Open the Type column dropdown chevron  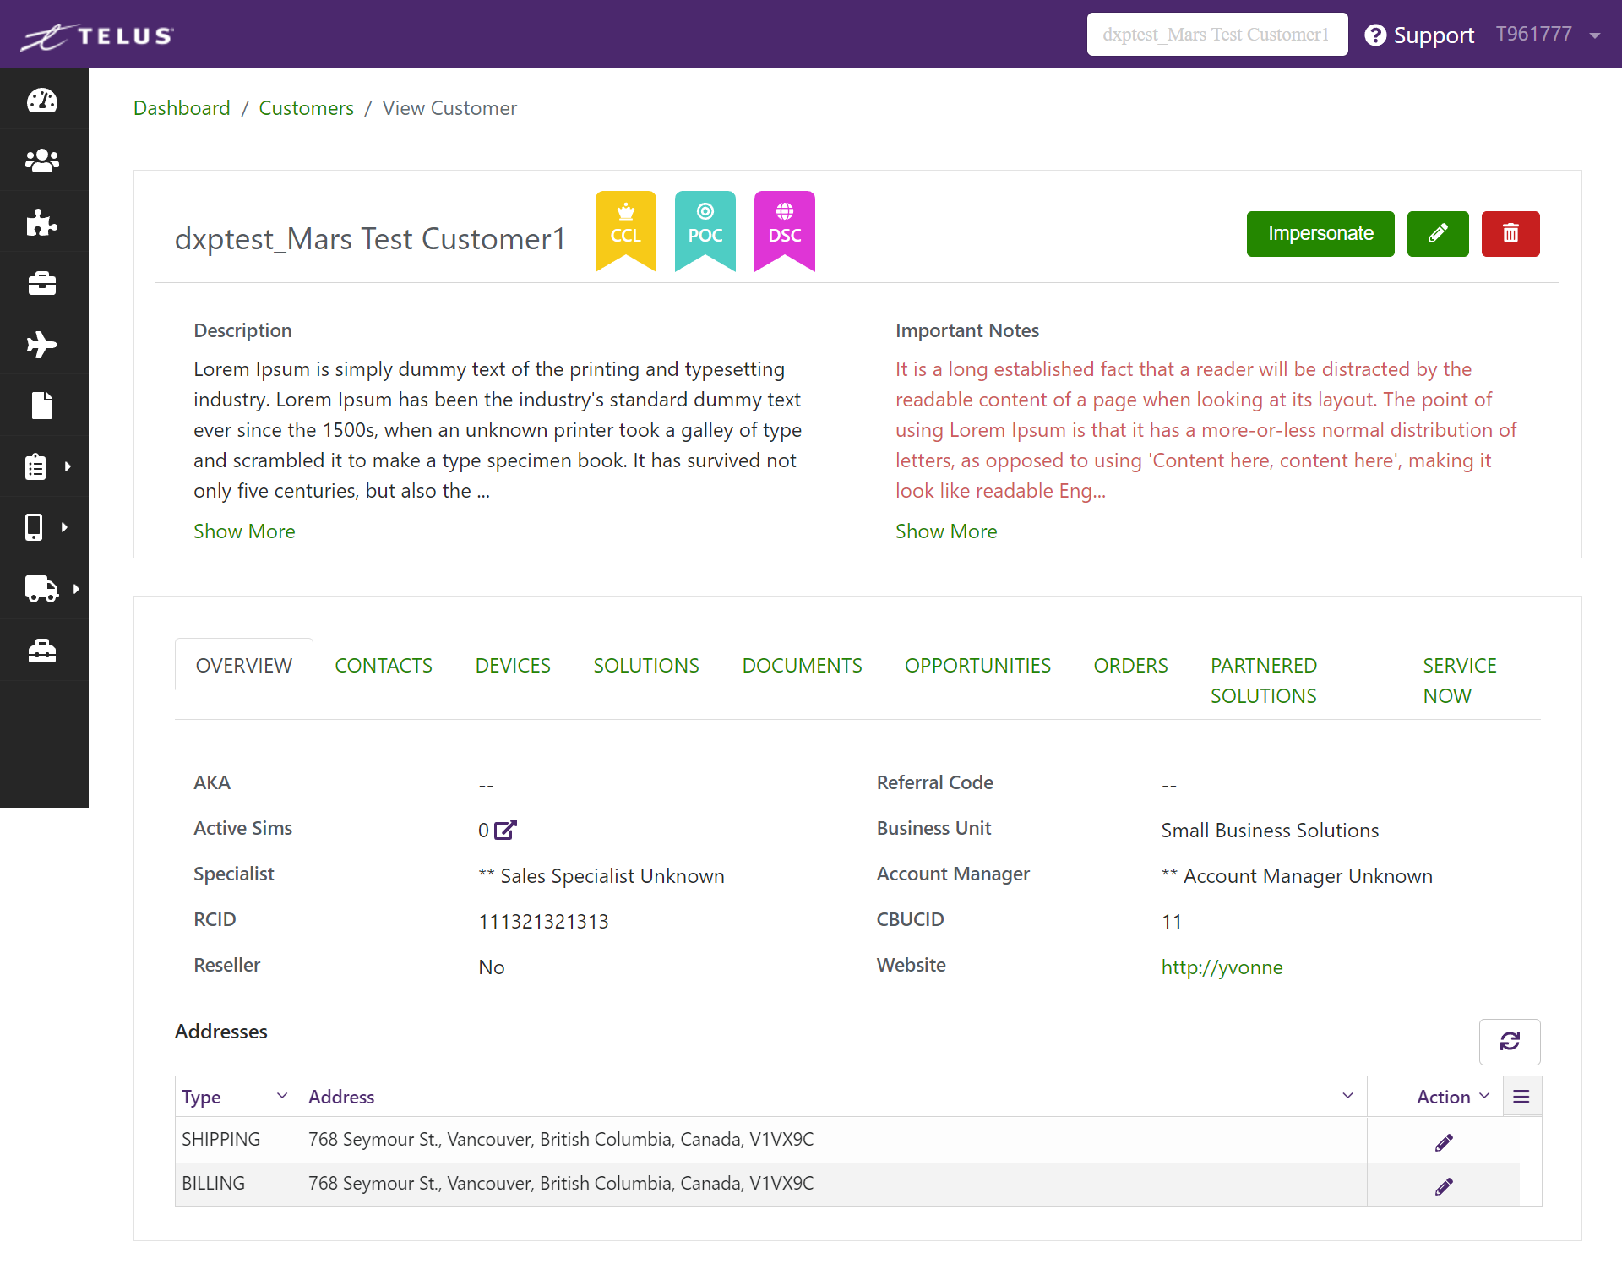click(x=282, y=1096)
